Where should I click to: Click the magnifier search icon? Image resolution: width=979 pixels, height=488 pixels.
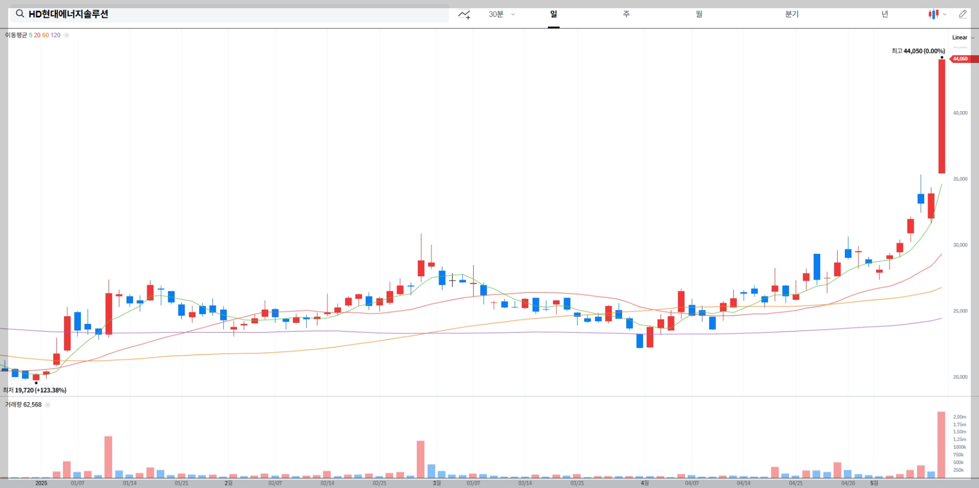click(x=20, y=14)
